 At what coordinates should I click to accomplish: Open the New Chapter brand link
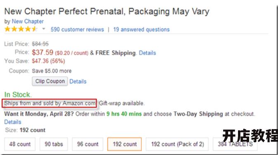tap(28, 21)
